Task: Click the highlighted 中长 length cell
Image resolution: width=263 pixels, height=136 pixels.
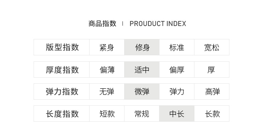Action: 176,114
